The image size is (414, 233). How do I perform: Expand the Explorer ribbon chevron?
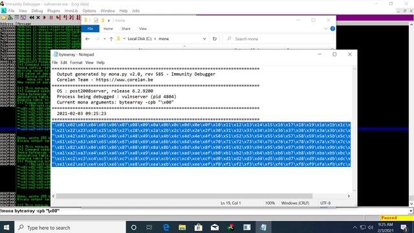coord(325,28)
